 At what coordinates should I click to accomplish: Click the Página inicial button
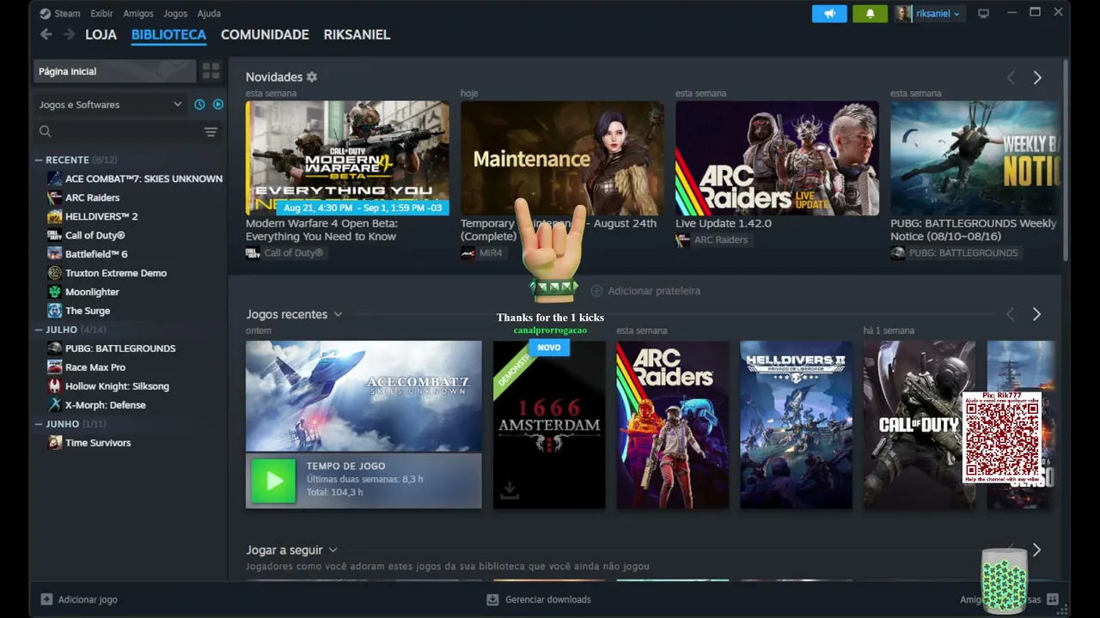click(x=115, y=71)
